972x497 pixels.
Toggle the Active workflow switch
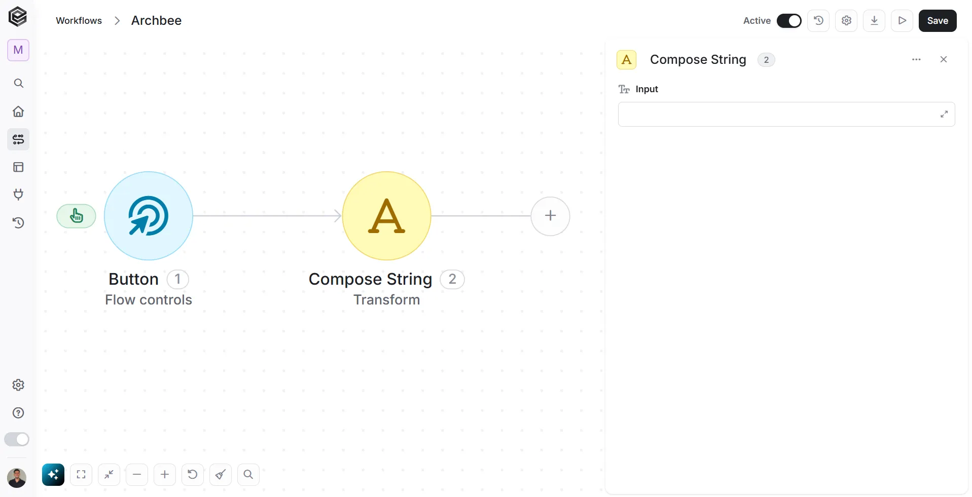pos(789,21)
